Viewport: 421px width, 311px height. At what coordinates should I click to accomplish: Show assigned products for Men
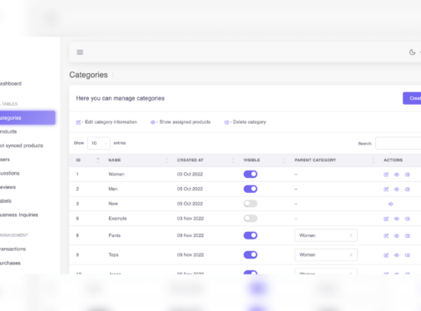click(397, 189)
